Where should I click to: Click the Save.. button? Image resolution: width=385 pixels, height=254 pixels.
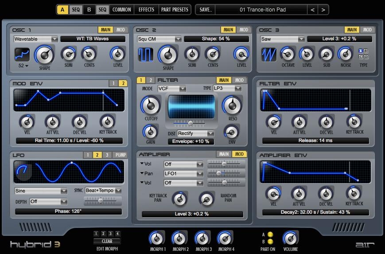point(206,9)
